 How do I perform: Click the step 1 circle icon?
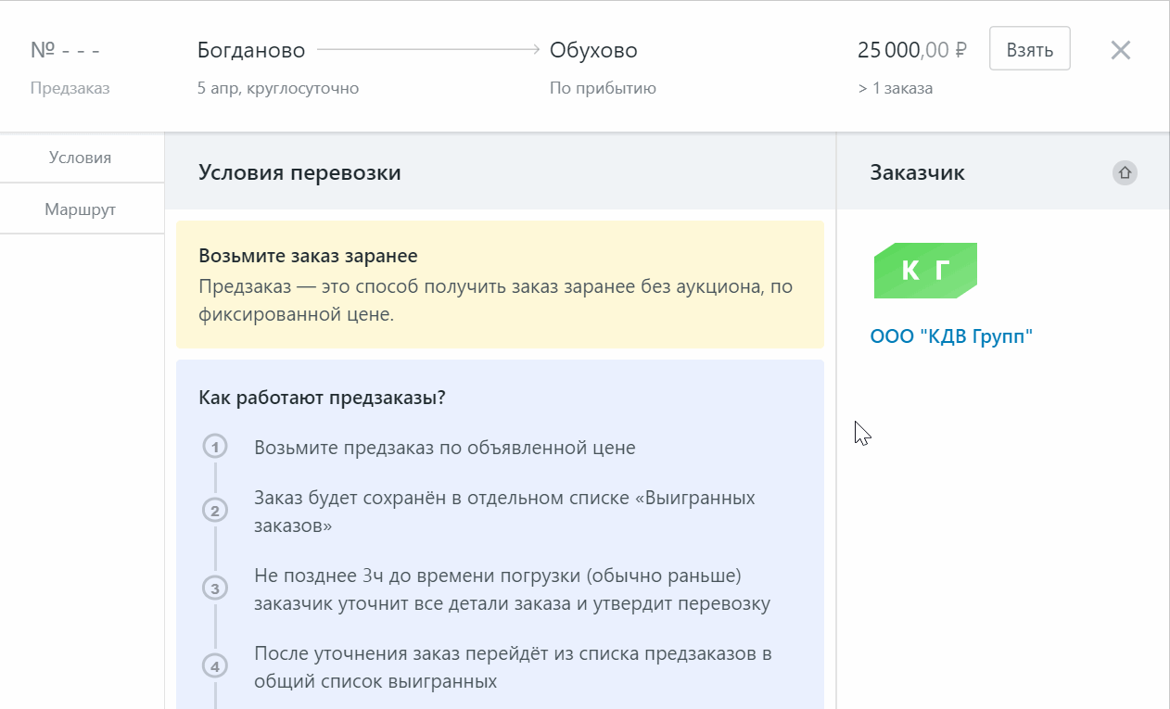(x=215, y=448)
